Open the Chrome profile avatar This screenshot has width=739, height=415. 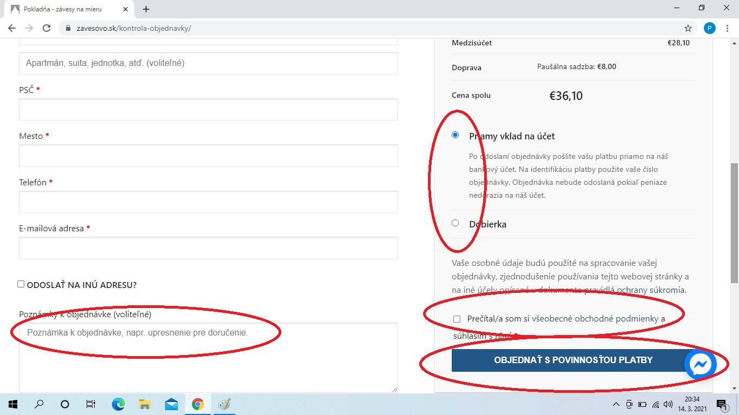(709, 28)
